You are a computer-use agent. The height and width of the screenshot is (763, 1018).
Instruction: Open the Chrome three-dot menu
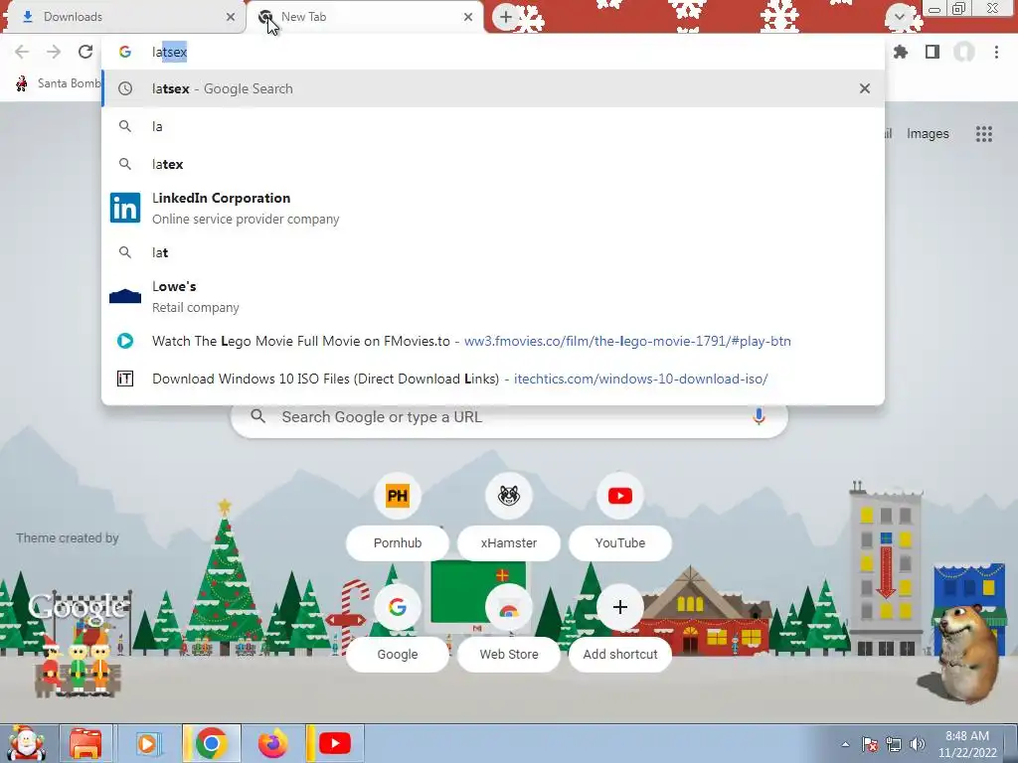click(996, 52)
